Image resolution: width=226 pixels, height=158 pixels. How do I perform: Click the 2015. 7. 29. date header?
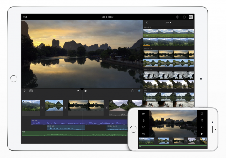tap(148, 48)
